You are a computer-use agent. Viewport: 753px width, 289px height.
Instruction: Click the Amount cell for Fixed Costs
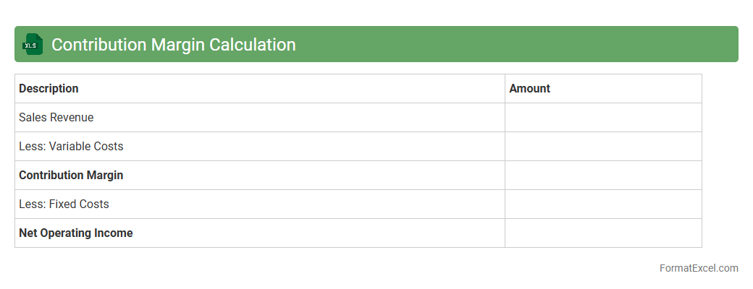pyautogui.click(x=603, y=204)
